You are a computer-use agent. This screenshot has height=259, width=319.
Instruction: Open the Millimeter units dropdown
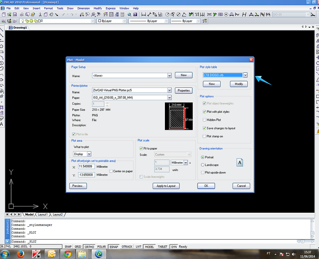[x=185, y=163]
